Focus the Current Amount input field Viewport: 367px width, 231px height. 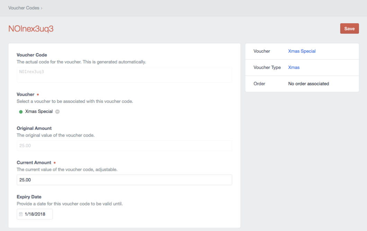(124, 180)
